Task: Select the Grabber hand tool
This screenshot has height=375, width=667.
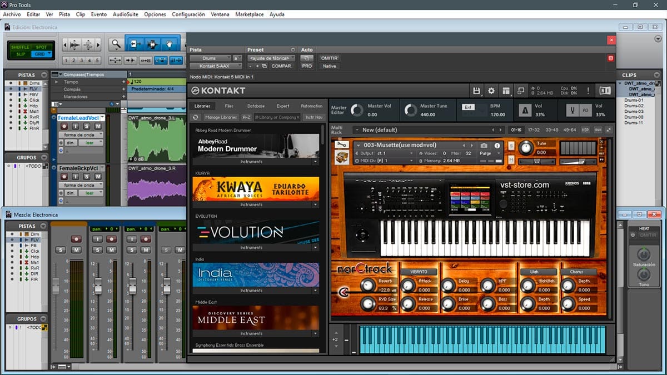Action: click(170, 44)
